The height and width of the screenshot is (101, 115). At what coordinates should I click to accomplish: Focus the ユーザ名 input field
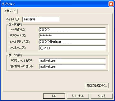coord(72,30)
